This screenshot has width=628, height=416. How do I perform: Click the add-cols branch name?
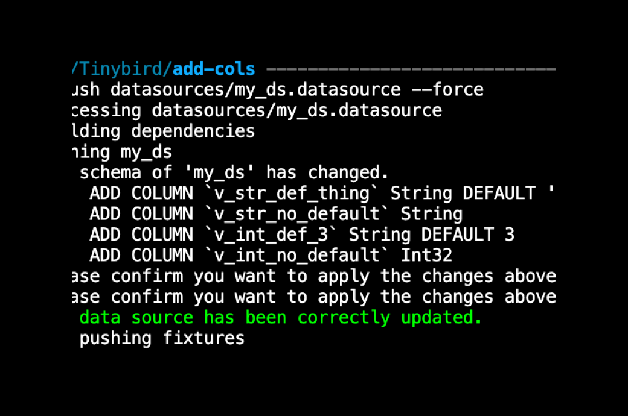tap(214, 69)
